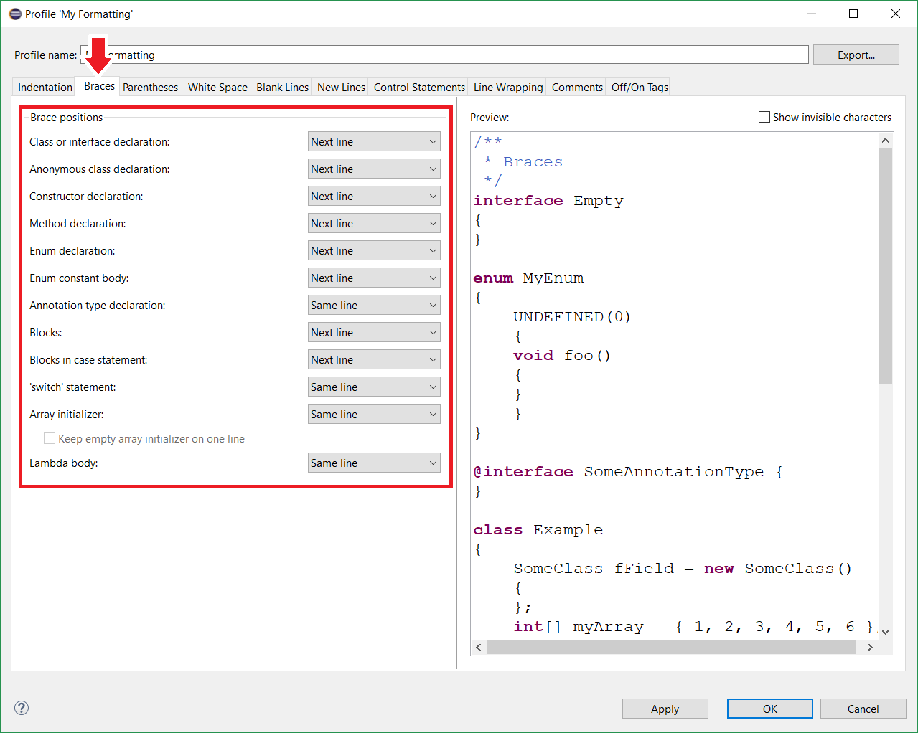
Task: Click the Apply button
Action: coord(665,709)
